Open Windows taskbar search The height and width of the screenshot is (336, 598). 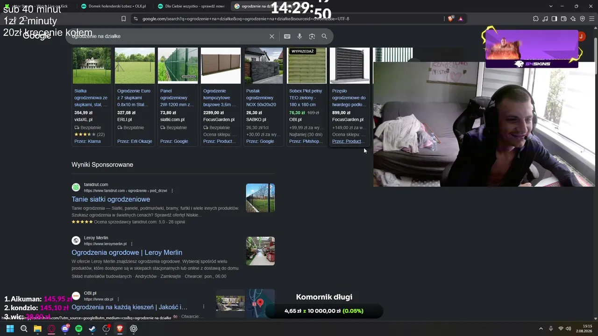pos(24,329)
